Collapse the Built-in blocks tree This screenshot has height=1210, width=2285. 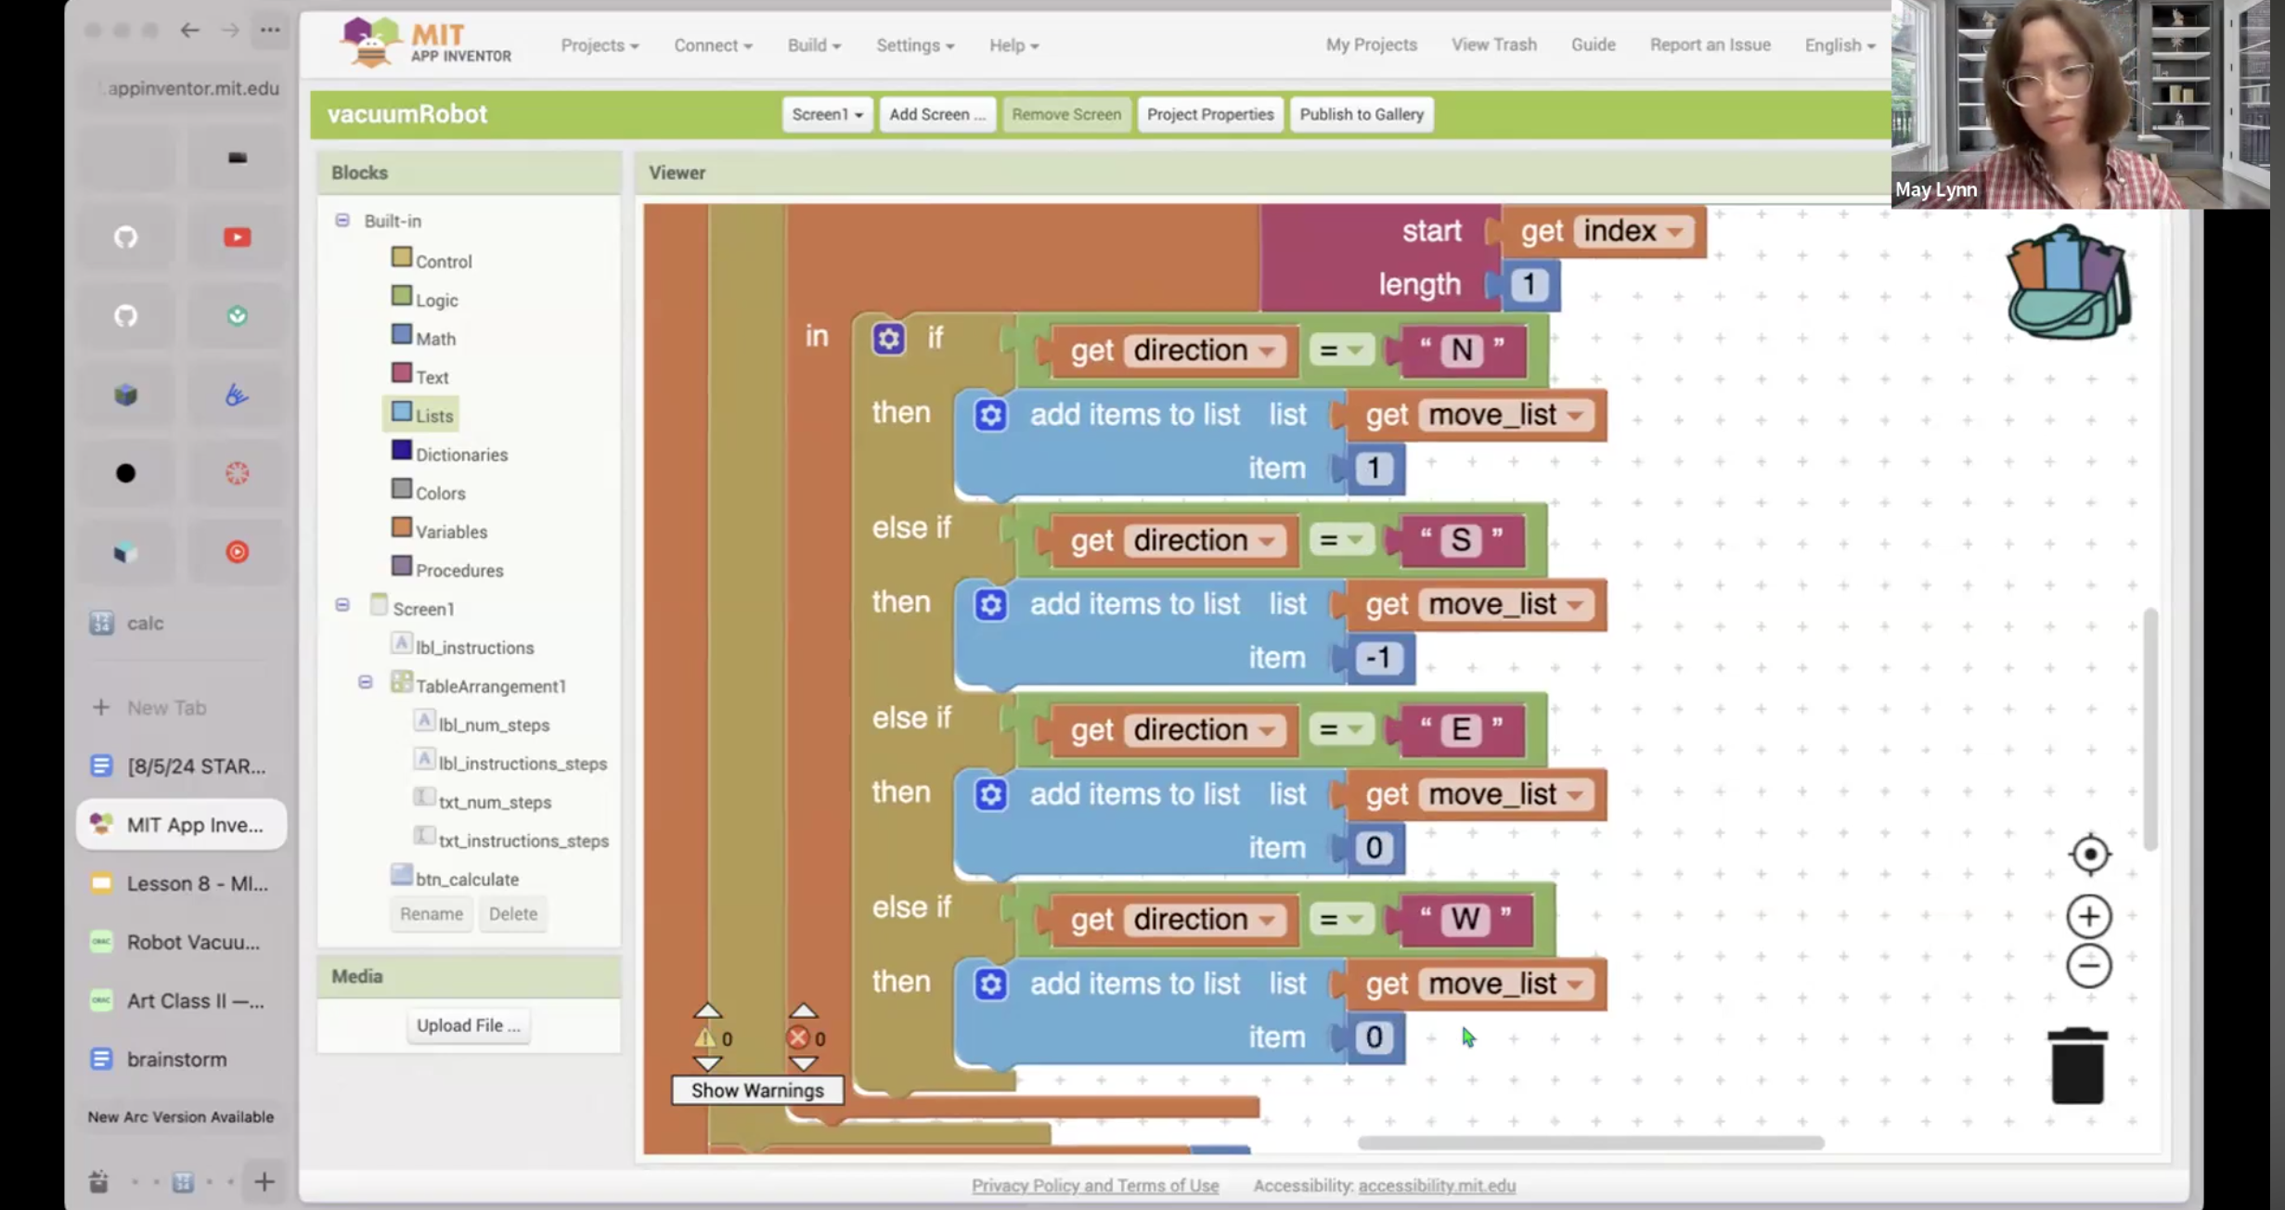point(342,220)
